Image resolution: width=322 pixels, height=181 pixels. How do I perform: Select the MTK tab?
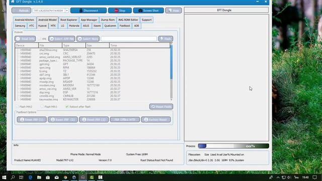[x=53, y=26]
